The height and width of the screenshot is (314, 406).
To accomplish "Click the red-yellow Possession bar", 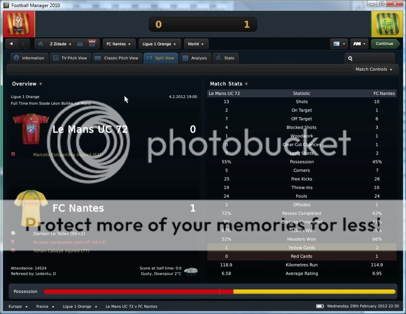I will pos(219,292).
